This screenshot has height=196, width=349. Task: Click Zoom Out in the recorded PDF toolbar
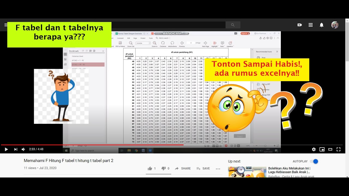131,44
